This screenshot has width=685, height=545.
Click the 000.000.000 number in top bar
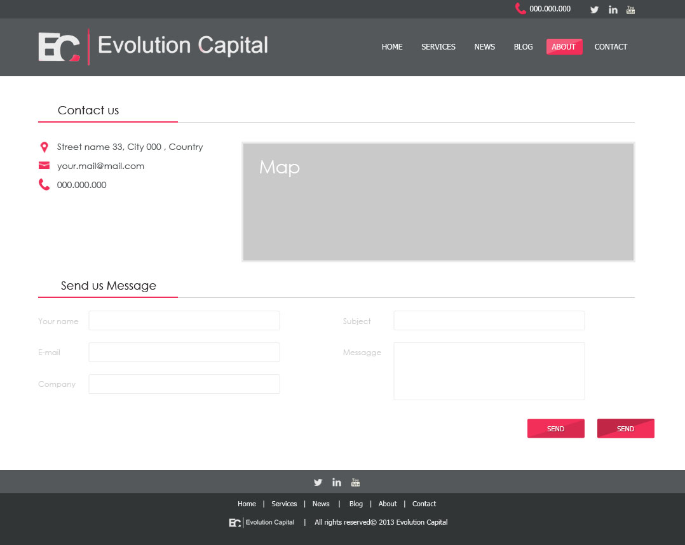pyautogui.click(x=550, y=9)
